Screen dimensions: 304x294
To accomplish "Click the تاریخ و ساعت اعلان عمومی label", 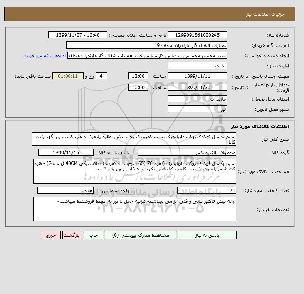I will tap(138, 35).
